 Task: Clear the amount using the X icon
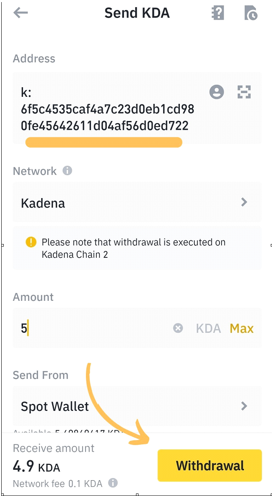(178, 328)
